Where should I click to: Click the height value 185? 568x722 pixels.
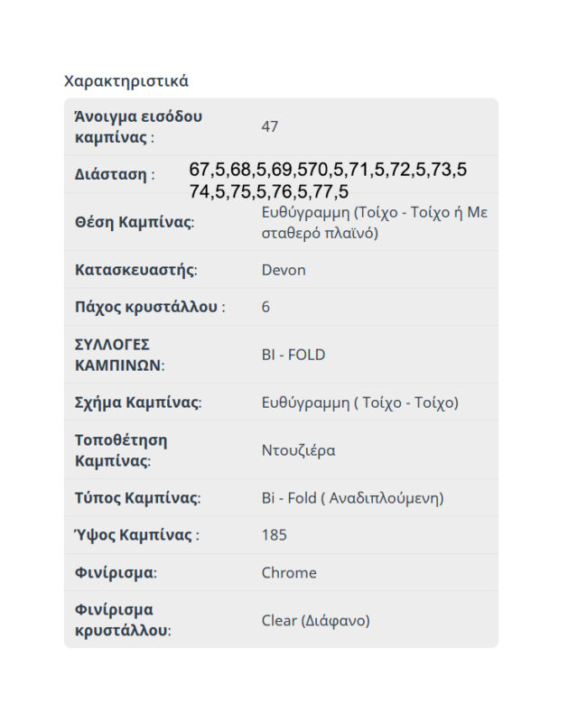tap(275, 535)
